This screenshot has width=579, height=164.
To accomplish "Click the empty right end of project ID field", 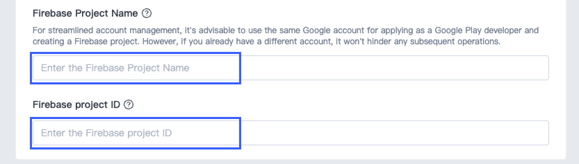I will pos(487,133).
